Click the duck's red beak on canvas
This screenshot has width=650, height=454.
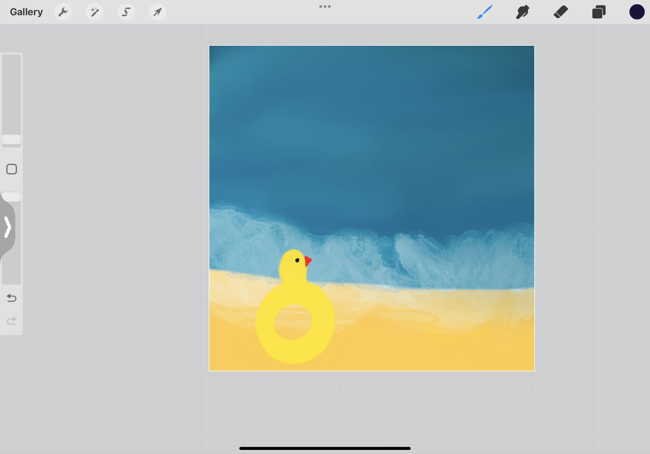pos(308,261)
